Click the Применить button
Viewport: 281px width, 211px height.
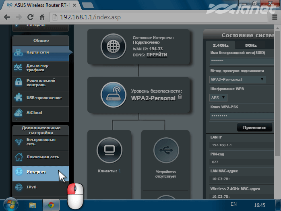pos(254,128)
